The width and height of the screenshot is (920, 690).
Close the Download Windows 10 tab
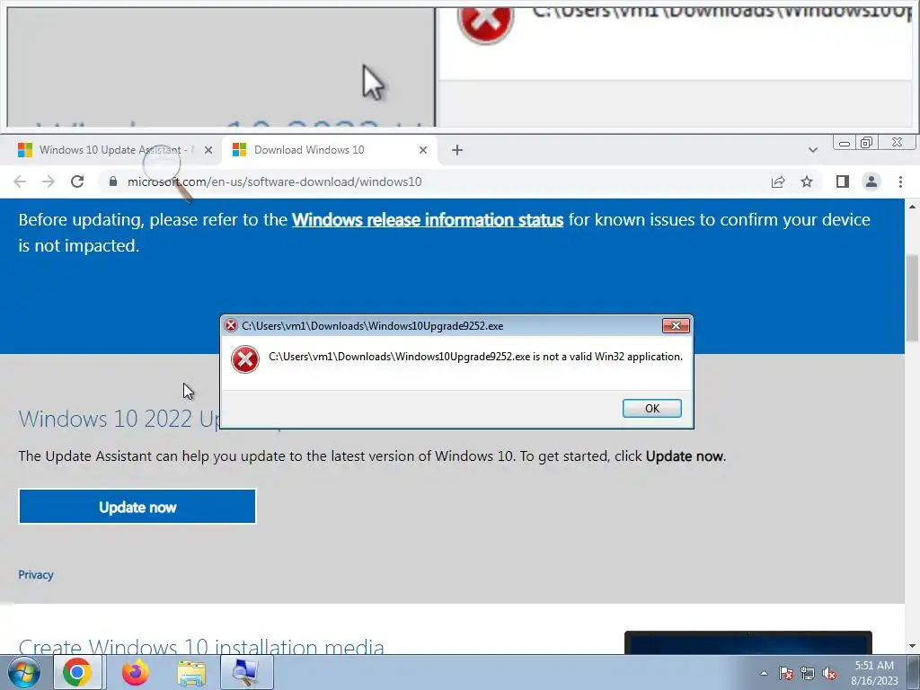pos(423,150)
